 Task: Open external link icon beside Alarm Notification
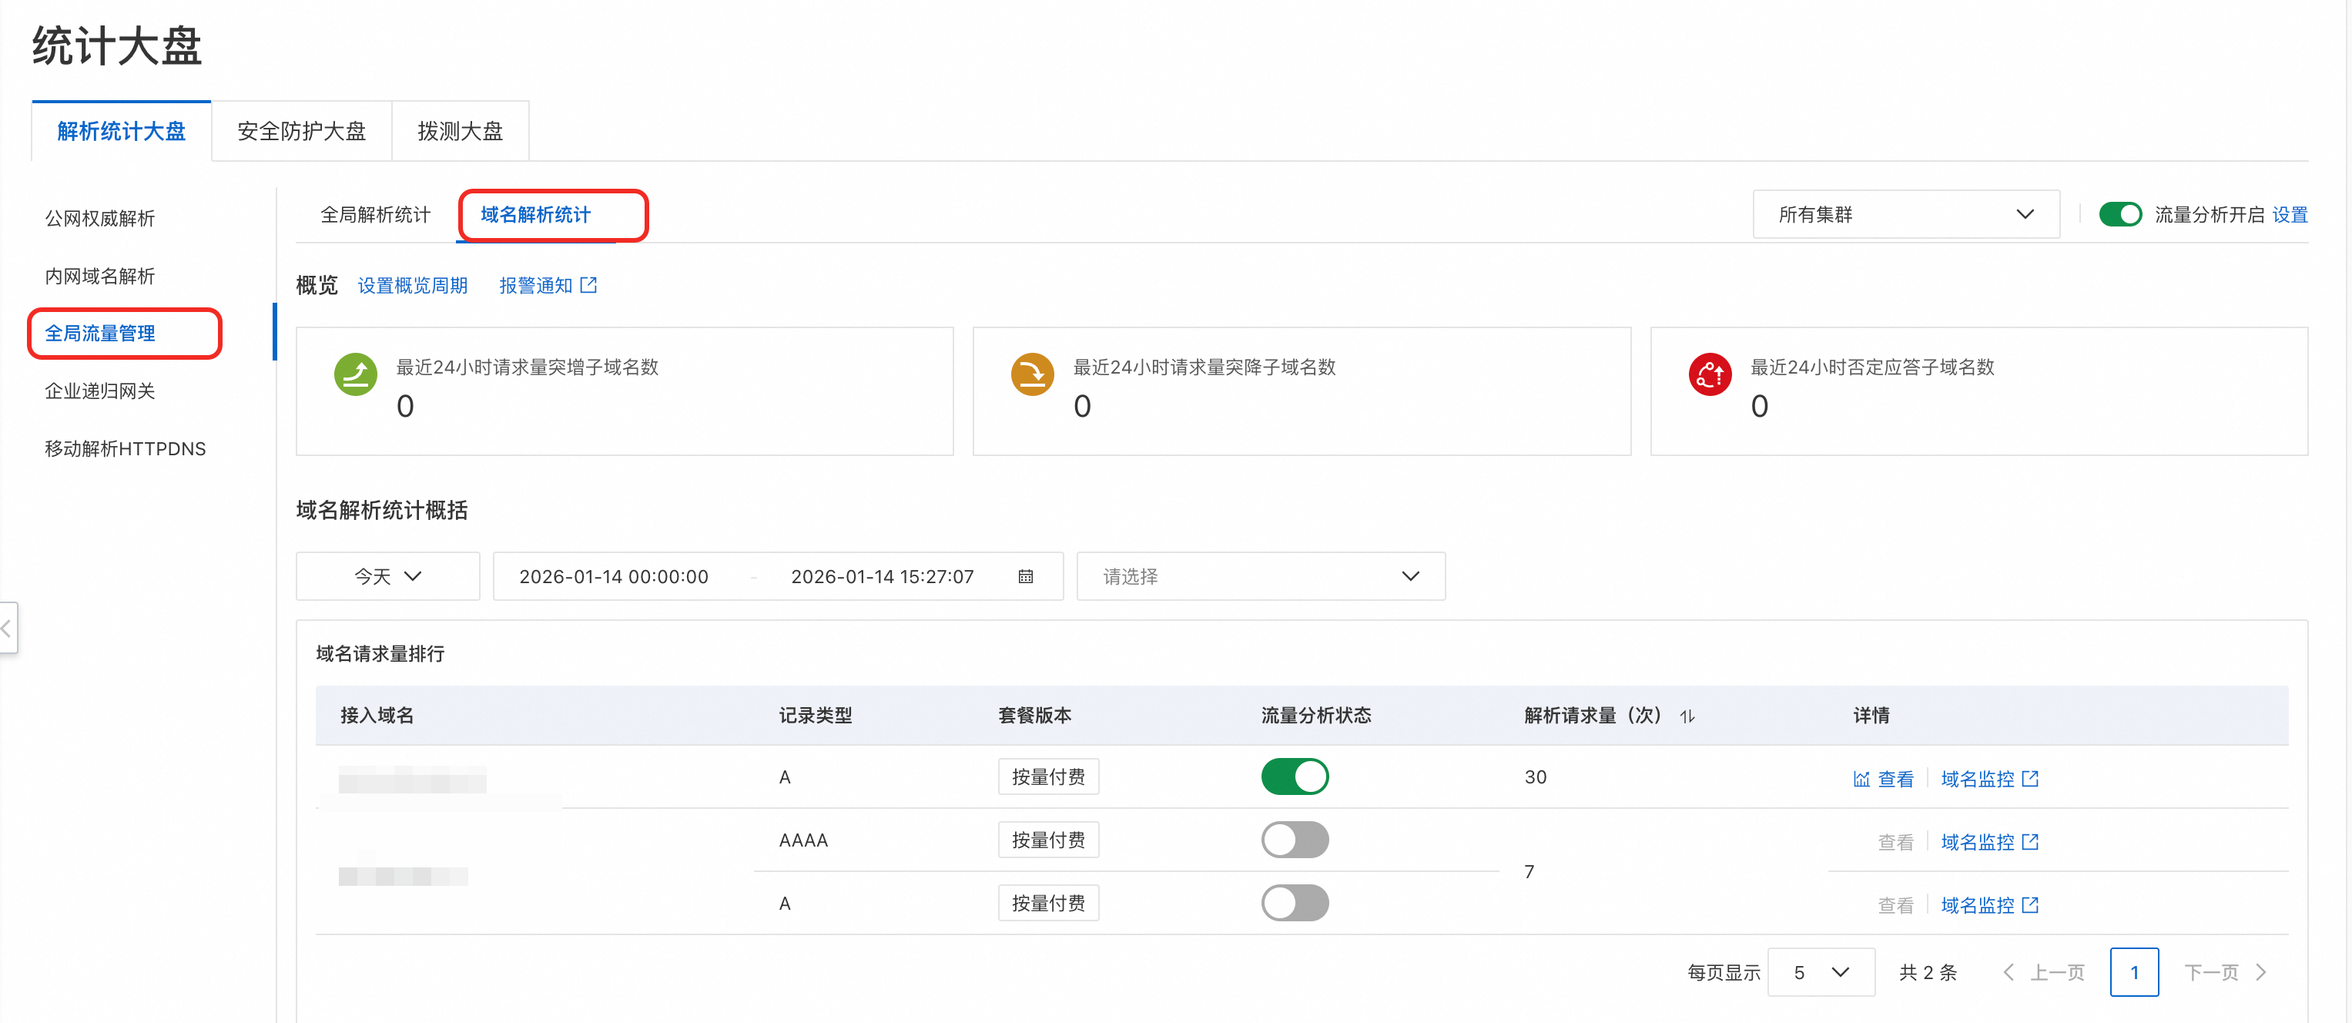tap(589, 286)
